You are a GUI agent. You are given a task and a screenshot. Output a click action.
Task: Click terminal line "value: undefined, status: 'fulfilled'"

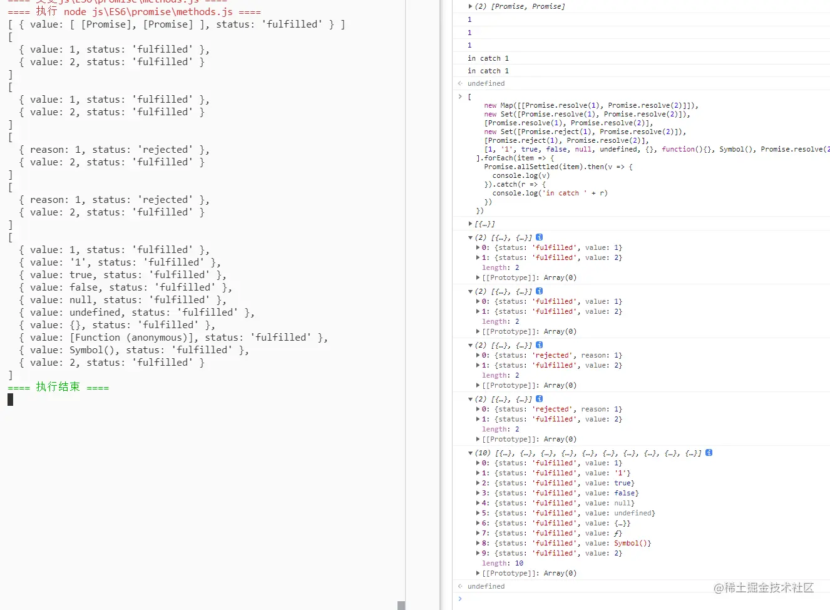(x=136, y=313)
